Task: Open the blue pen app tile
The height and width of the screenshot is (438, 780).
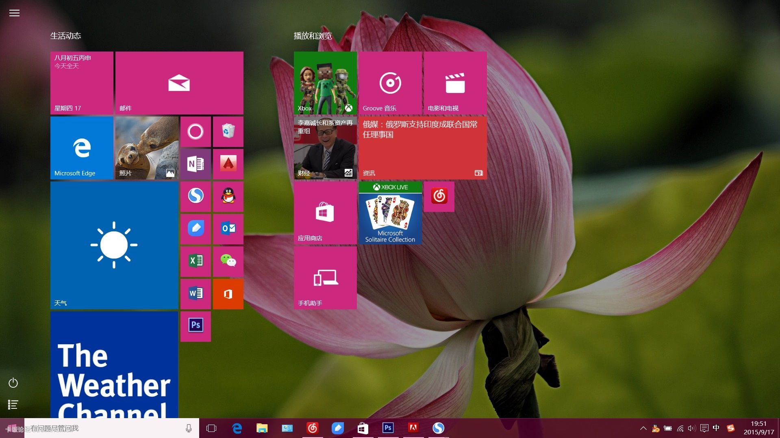Action: click(x=196, y=229)
